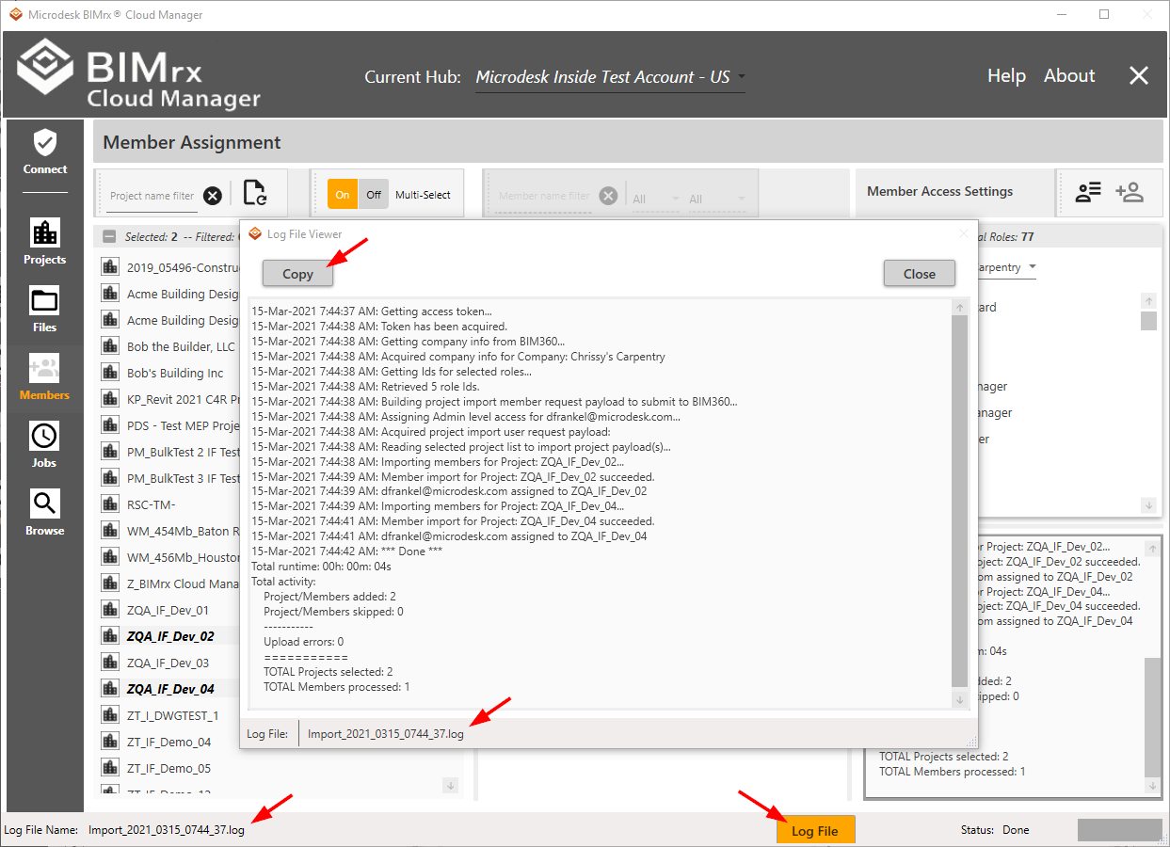The height and width of the screenshot is (847, 1170).
Task: Click the Log File Viewer scrollbar down arrow
Action: coord(959,699)
